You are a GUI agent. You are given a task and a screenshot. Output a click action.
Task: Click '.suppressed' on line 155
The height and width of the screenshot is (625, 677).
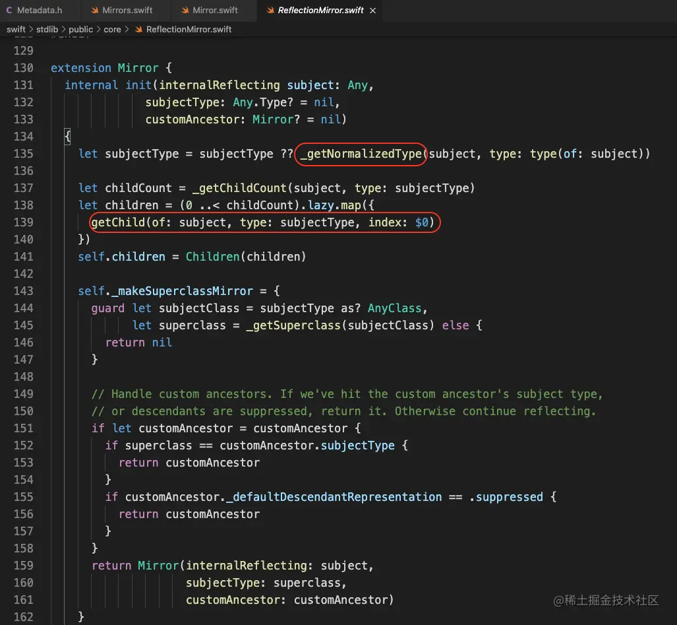point(506,497)
